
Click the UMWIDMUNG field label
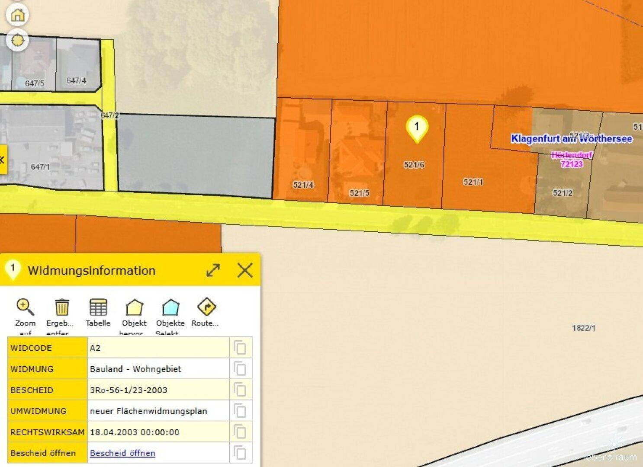click(39, 411)
